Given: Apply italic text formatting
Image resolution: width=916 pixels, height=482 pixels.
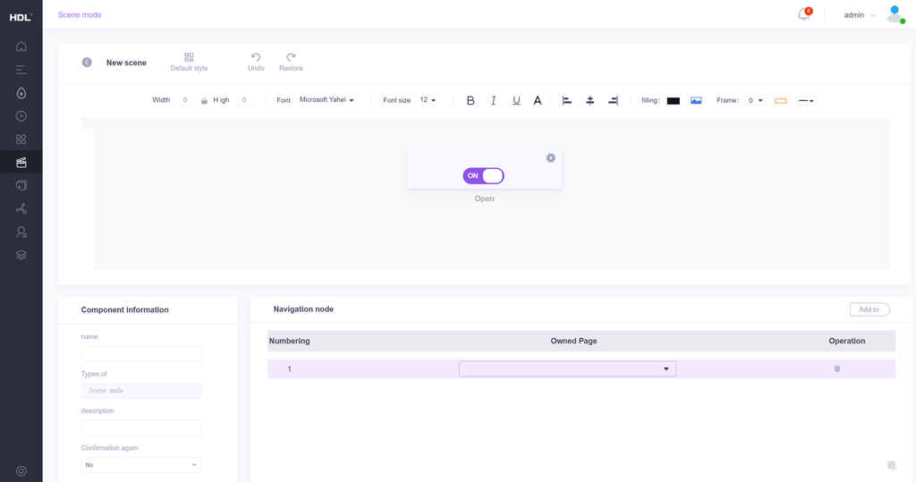Looking at the screenshot, I should coord(493,101).
